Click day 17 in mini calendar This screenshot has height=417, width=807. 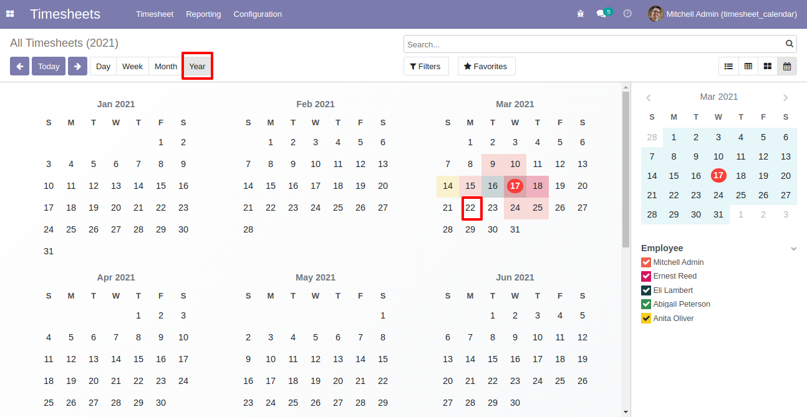(x=718, y=176)
